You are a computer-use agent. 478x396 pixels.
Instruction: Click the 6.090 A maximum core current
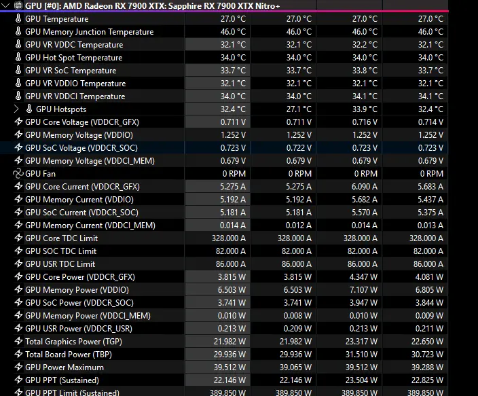tap(350, 186)
